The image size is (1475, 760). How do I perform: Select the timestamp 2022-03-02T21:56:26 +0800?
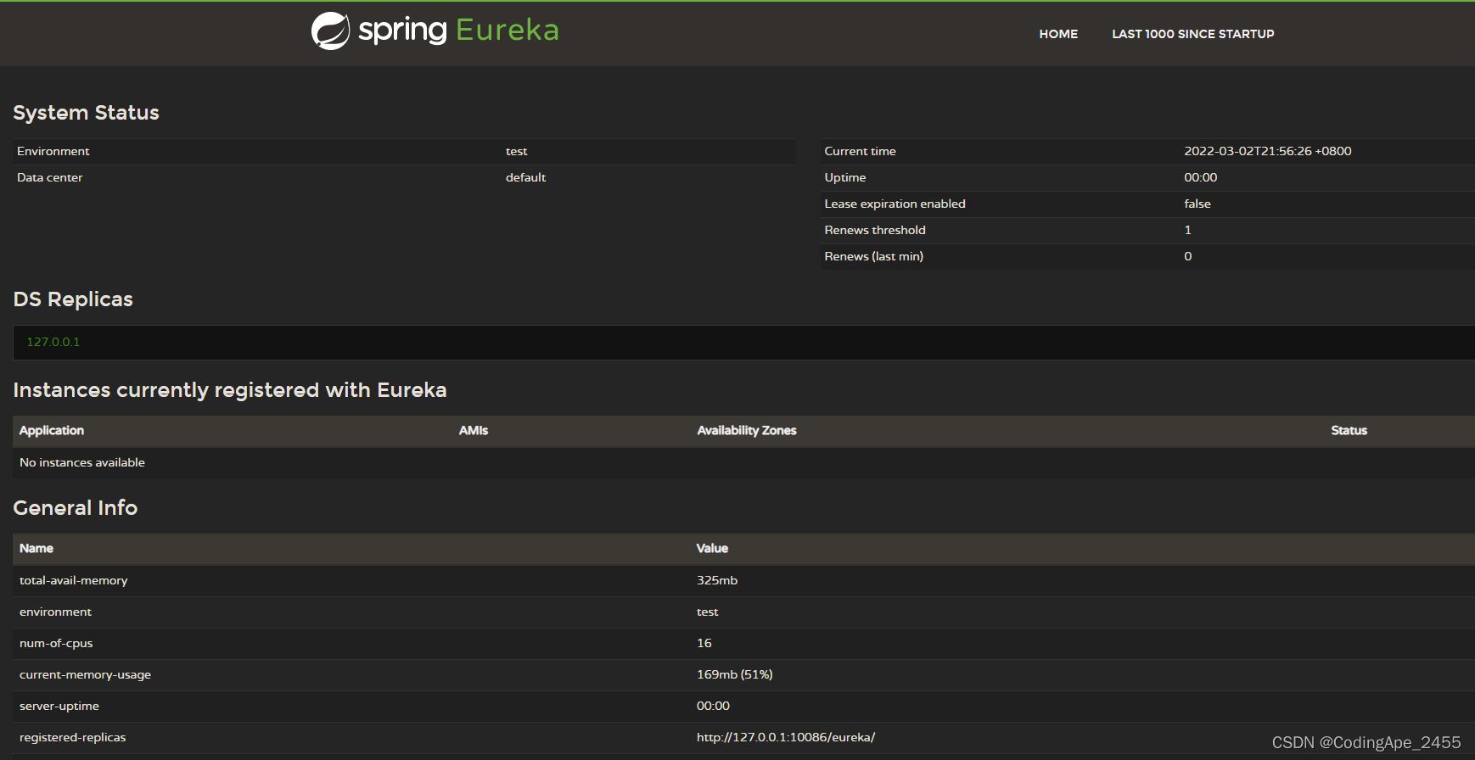pyautogui.click(x=1267, y=151)
